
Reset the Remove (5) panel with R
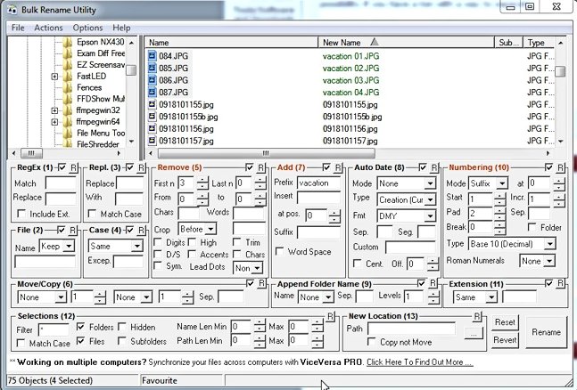[260, 167]
